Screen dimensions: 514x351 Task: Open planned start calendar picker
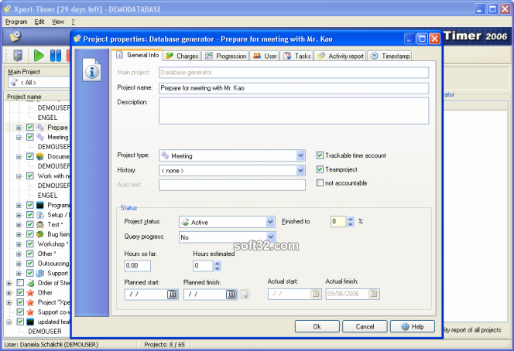click(172, 295)
